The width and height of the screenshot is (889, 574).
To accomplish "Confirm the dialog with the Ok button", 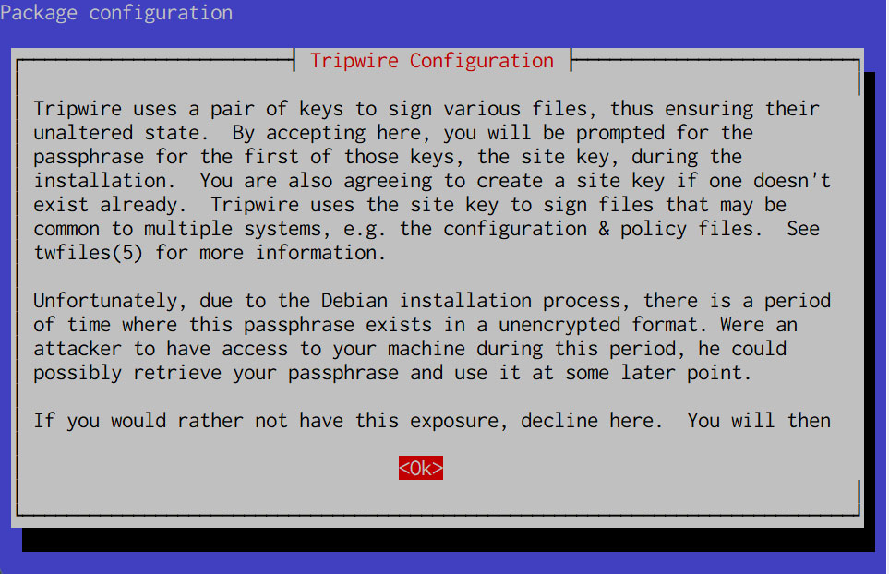I will 420,468.
